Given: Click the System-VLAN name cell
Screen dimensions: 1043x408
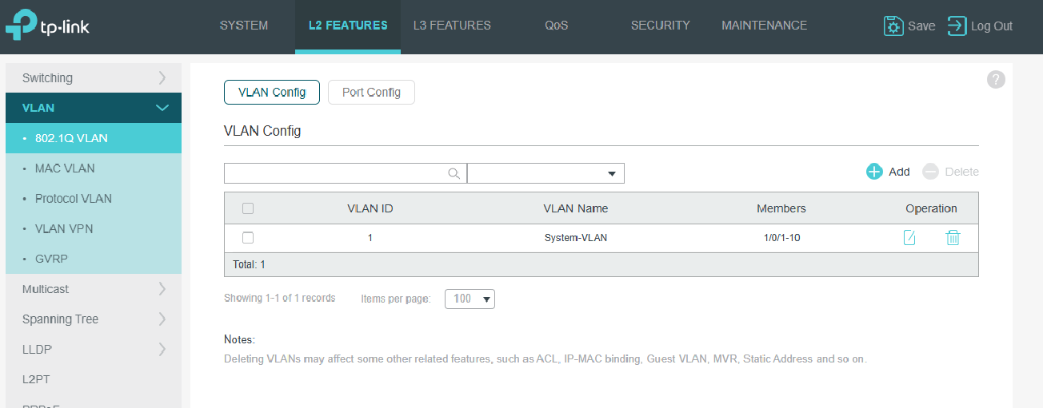Looking at the screenshot, I should pyautogui.click(x=576, y=238).
